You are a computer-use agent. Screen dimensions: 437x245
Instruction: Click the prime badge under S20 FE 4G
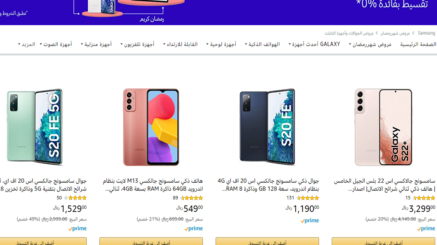coord(310,221)
